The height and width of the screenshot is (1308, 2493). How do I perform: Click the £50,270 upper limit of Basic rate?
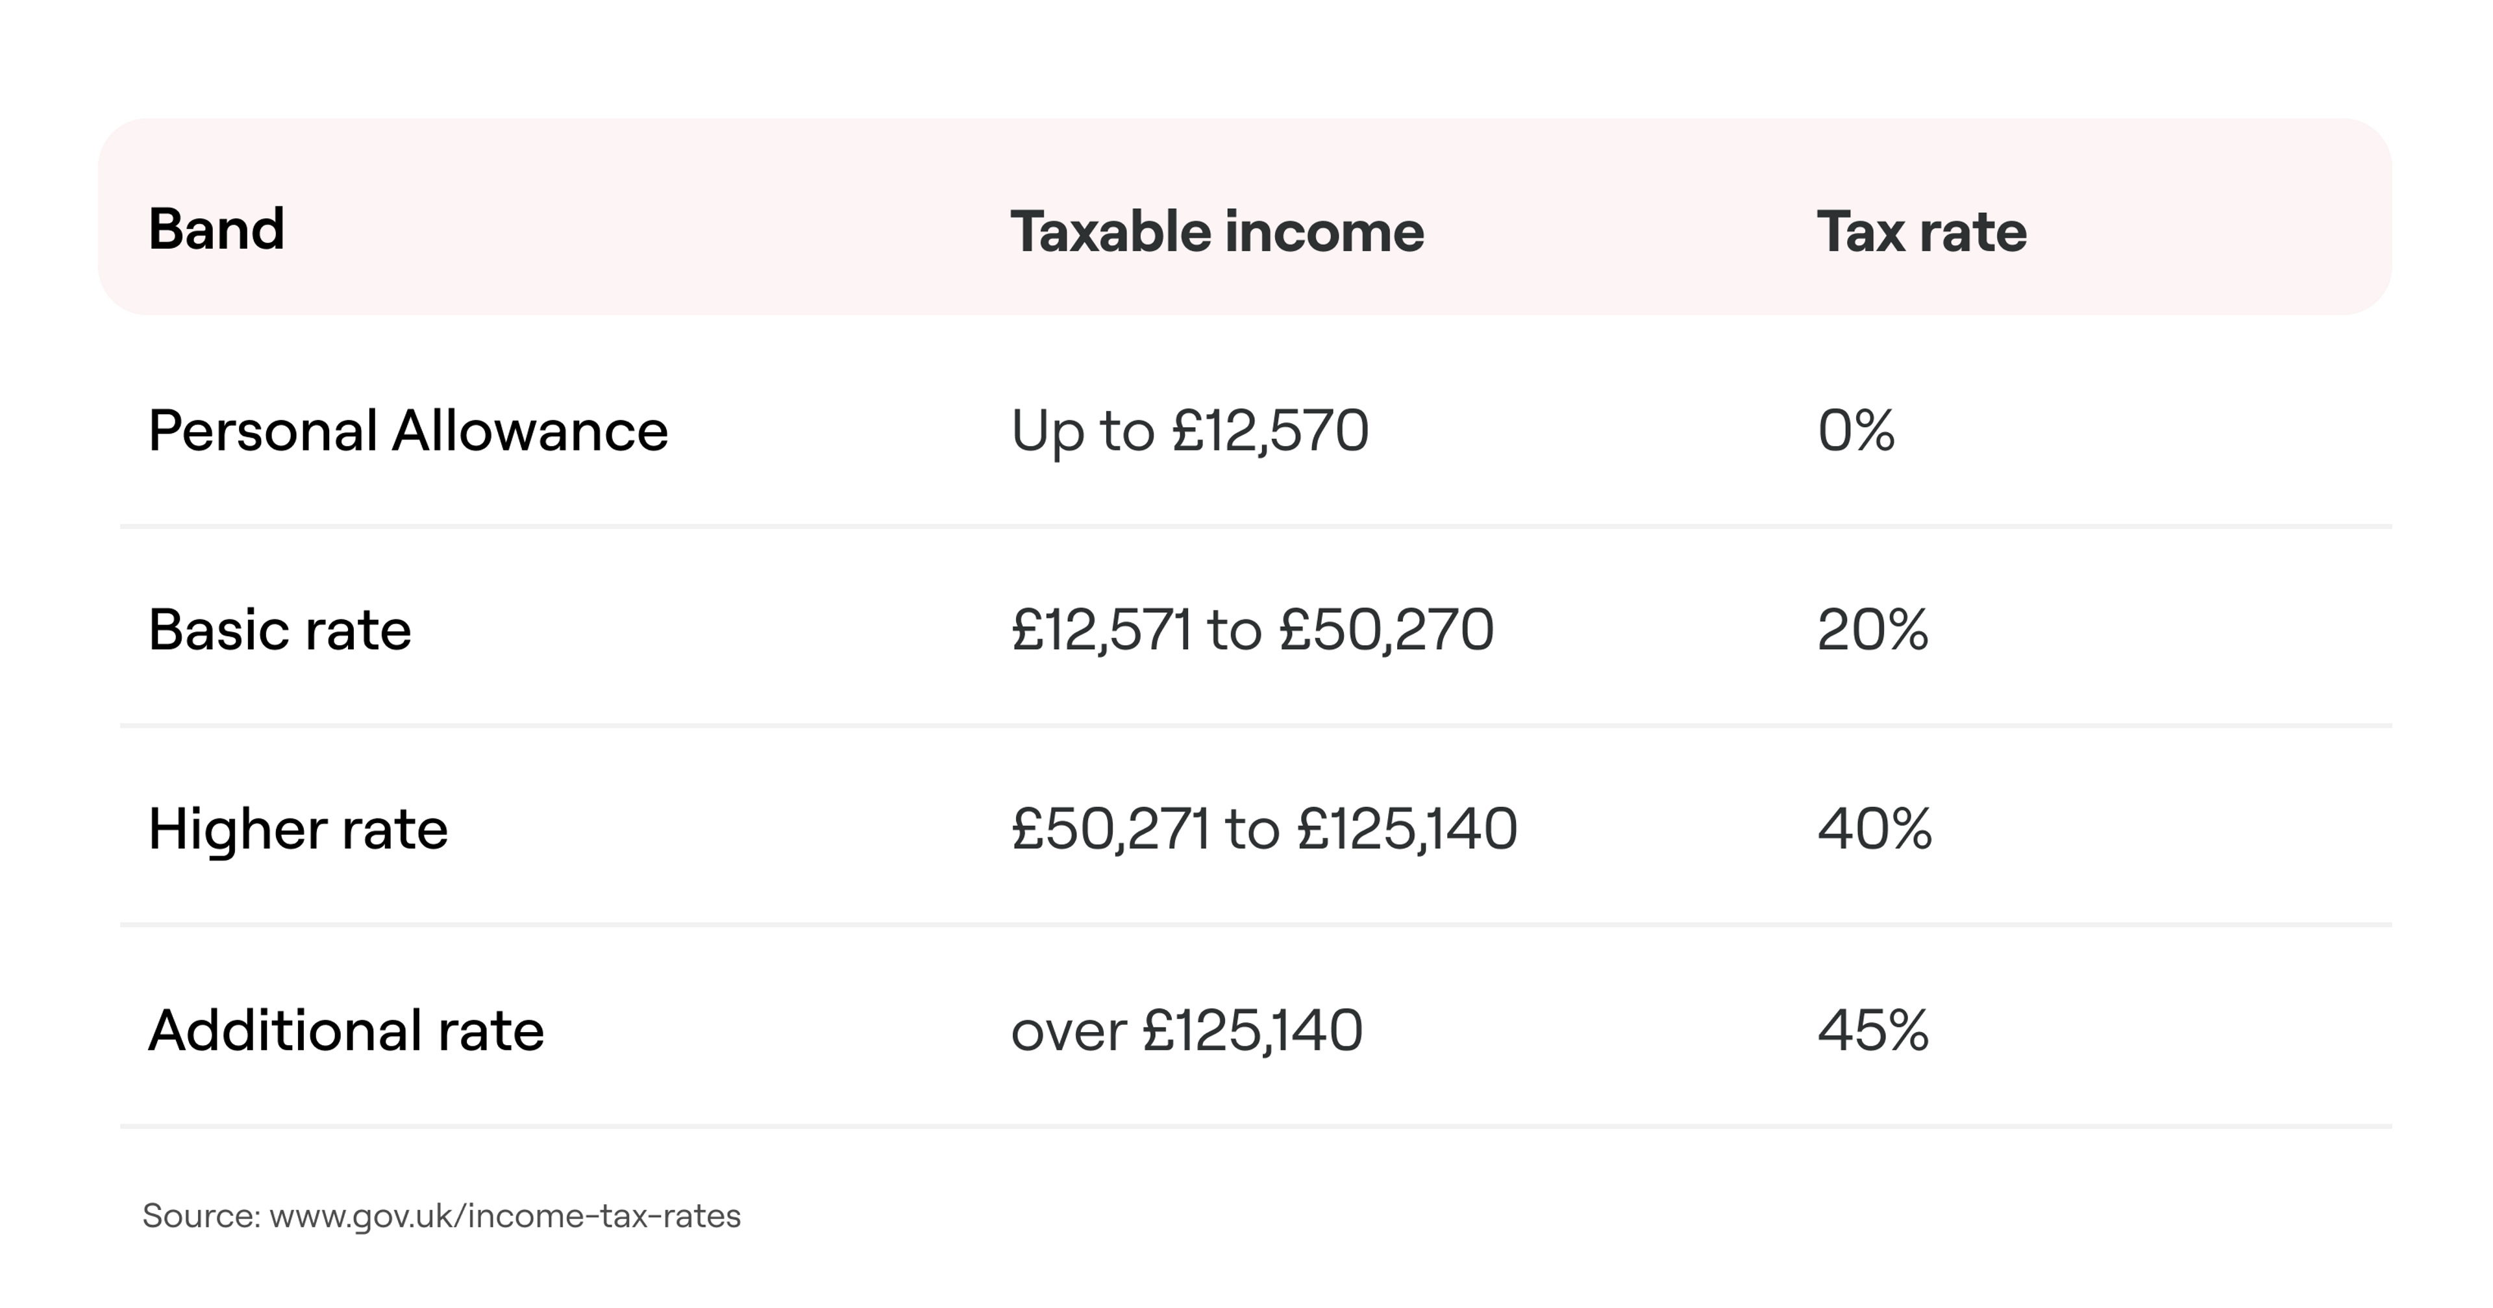pos(1386,630)
